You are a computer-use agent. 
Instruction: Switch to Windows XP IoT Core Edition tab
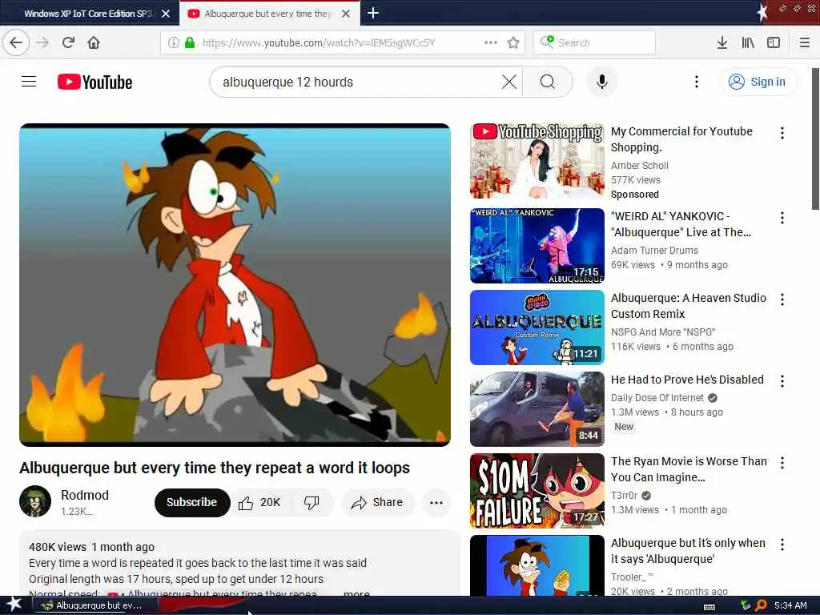pos(88,14)
